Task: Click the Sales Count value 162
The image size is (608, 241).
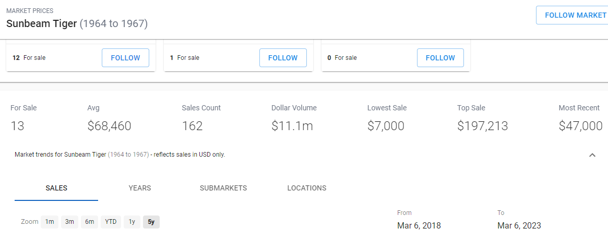Action: (192, 126)
